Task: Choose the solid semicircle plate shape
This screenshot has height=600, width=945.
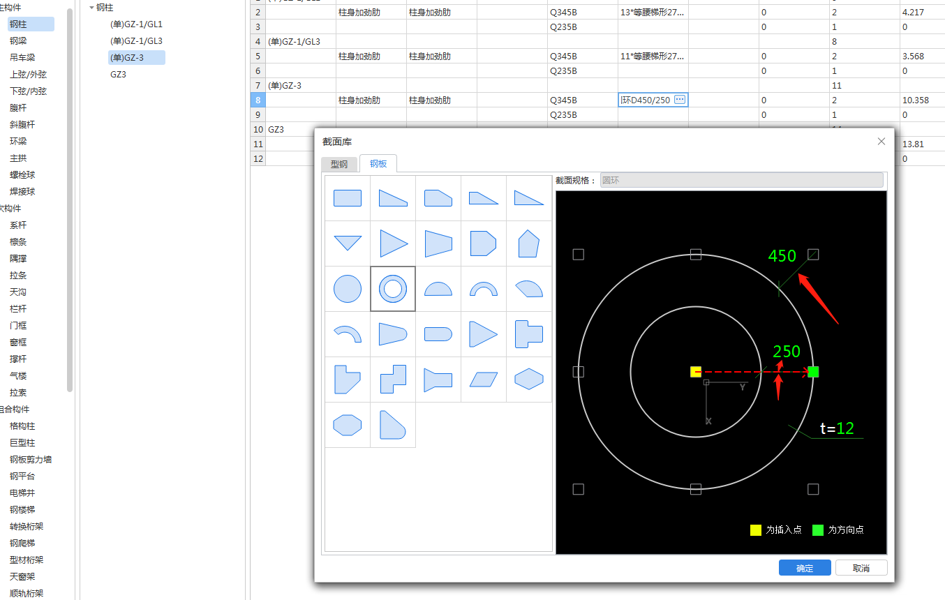Action: pyautogui.click(x=438, y=289)
